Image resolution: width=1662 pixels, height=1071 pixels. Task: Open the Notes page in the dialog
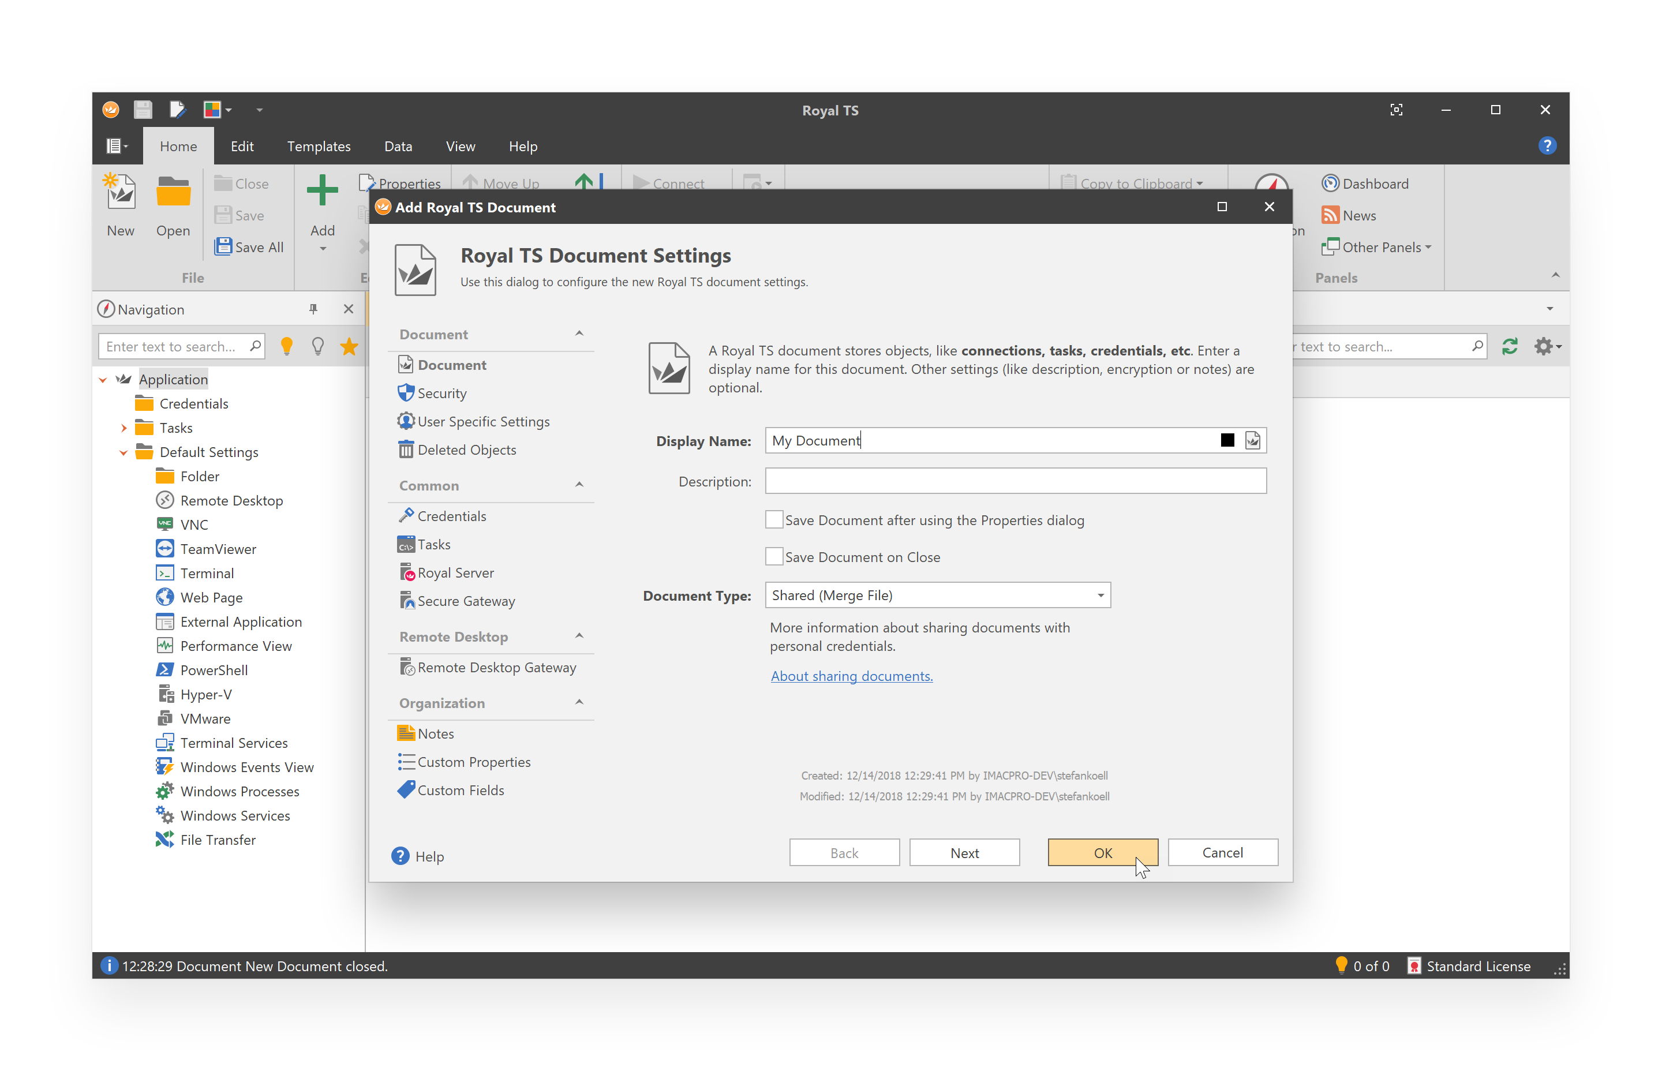pyautogui.click(x=425, y=733)
